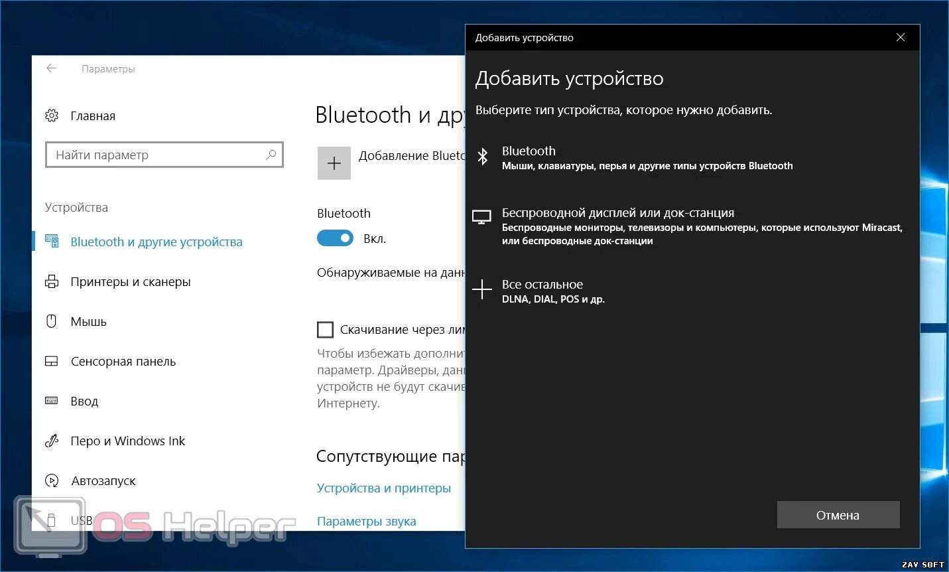Click the keyboard icon next to Ввод
The image size is (949, 572).
52,401
